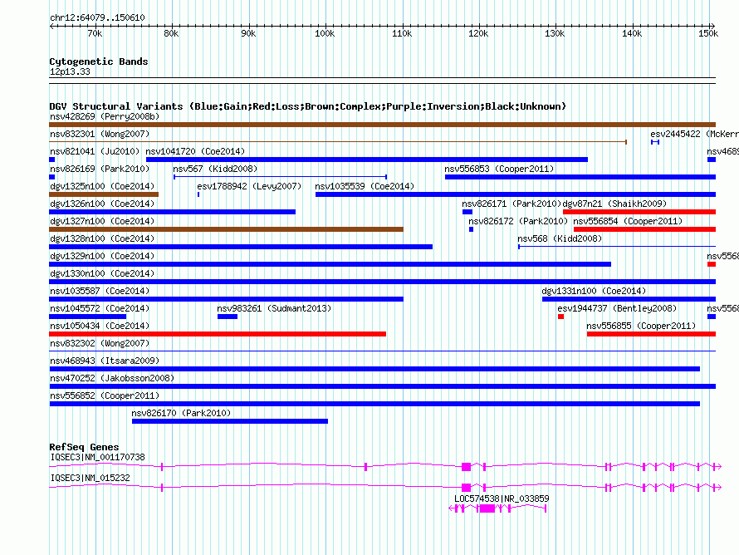Select the esv1944737 small red block

point(560,317)
